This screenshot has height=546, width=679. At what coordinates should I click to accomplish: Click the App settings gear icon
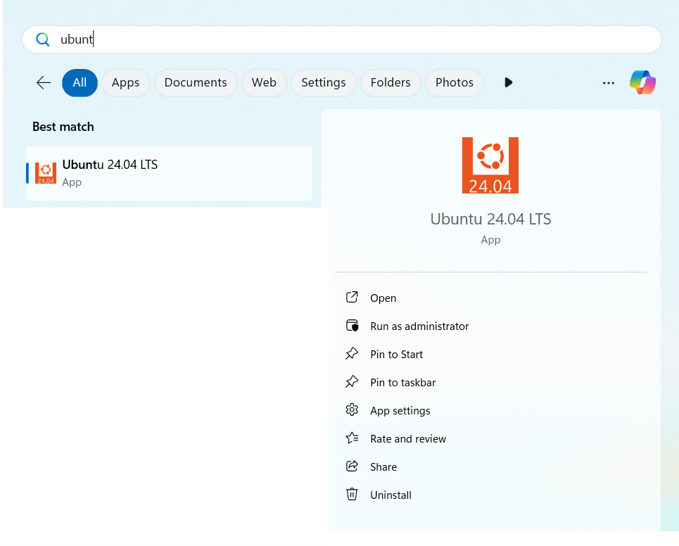pyautogui.click(x=352, y=410)
